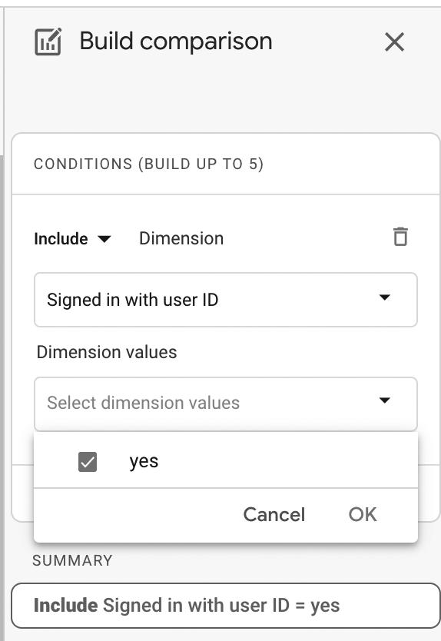Click the 'Build comparison' title text
Screen dimensions: 441x641
click(x=176, y=42)
